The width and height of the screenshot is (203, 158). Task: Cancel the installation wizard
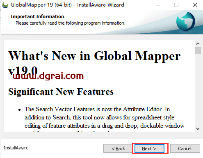click(x=185, y=149)
